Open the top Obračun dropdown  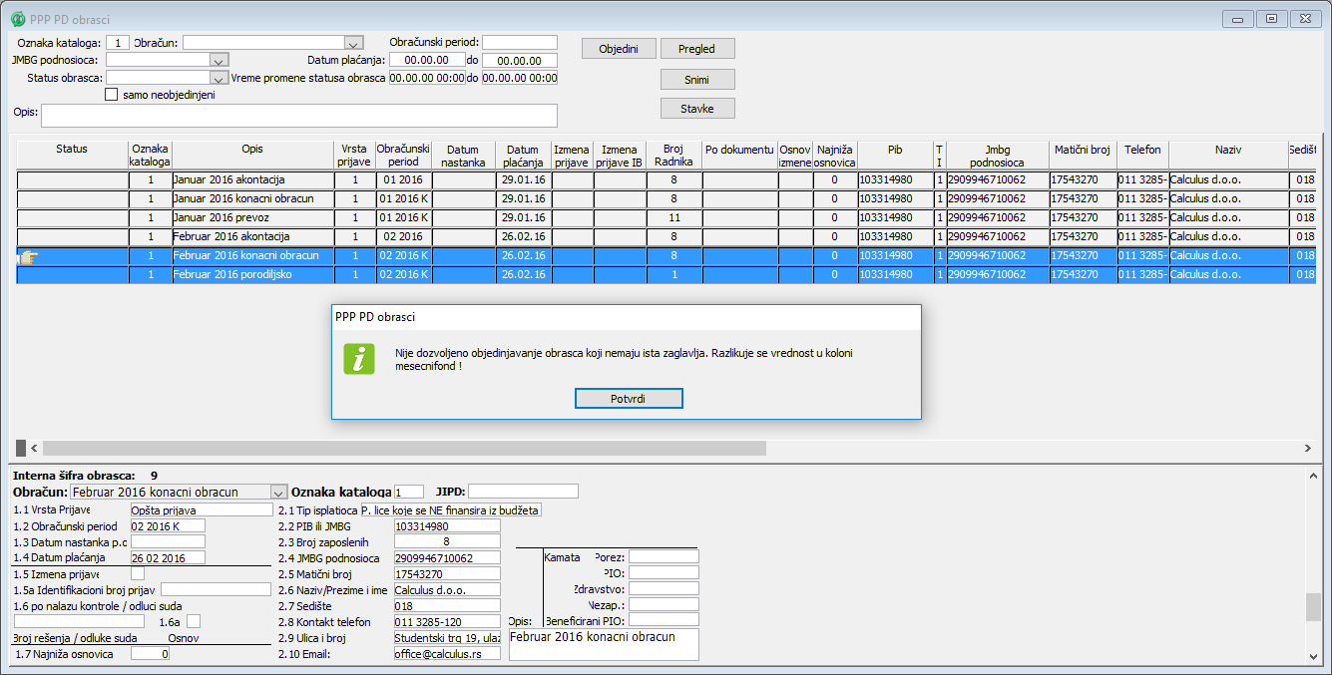(353, 43)
